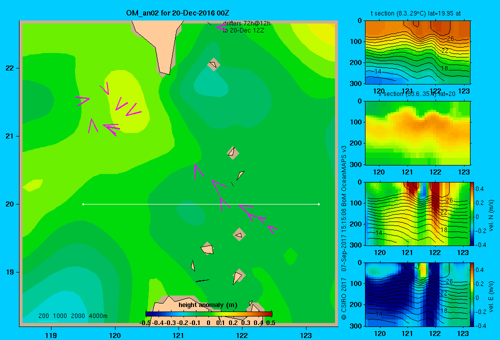Click the "drifters 72h@12h" legend text
Viewport: 500px width, 340px height.
tap(246, 23)
